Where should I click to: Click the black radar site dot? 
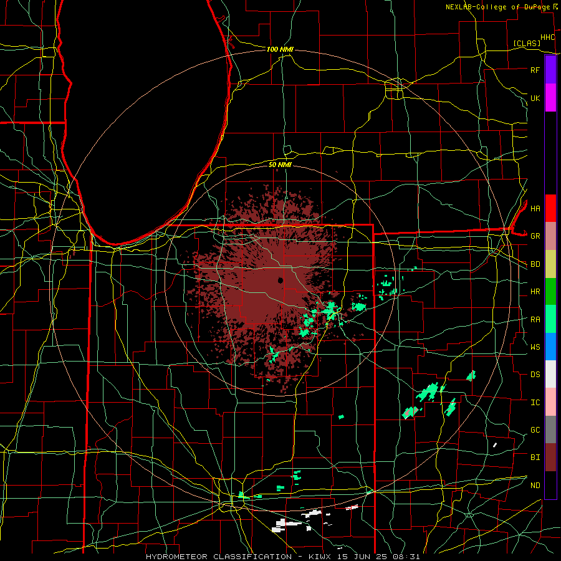tap(280, 280)
